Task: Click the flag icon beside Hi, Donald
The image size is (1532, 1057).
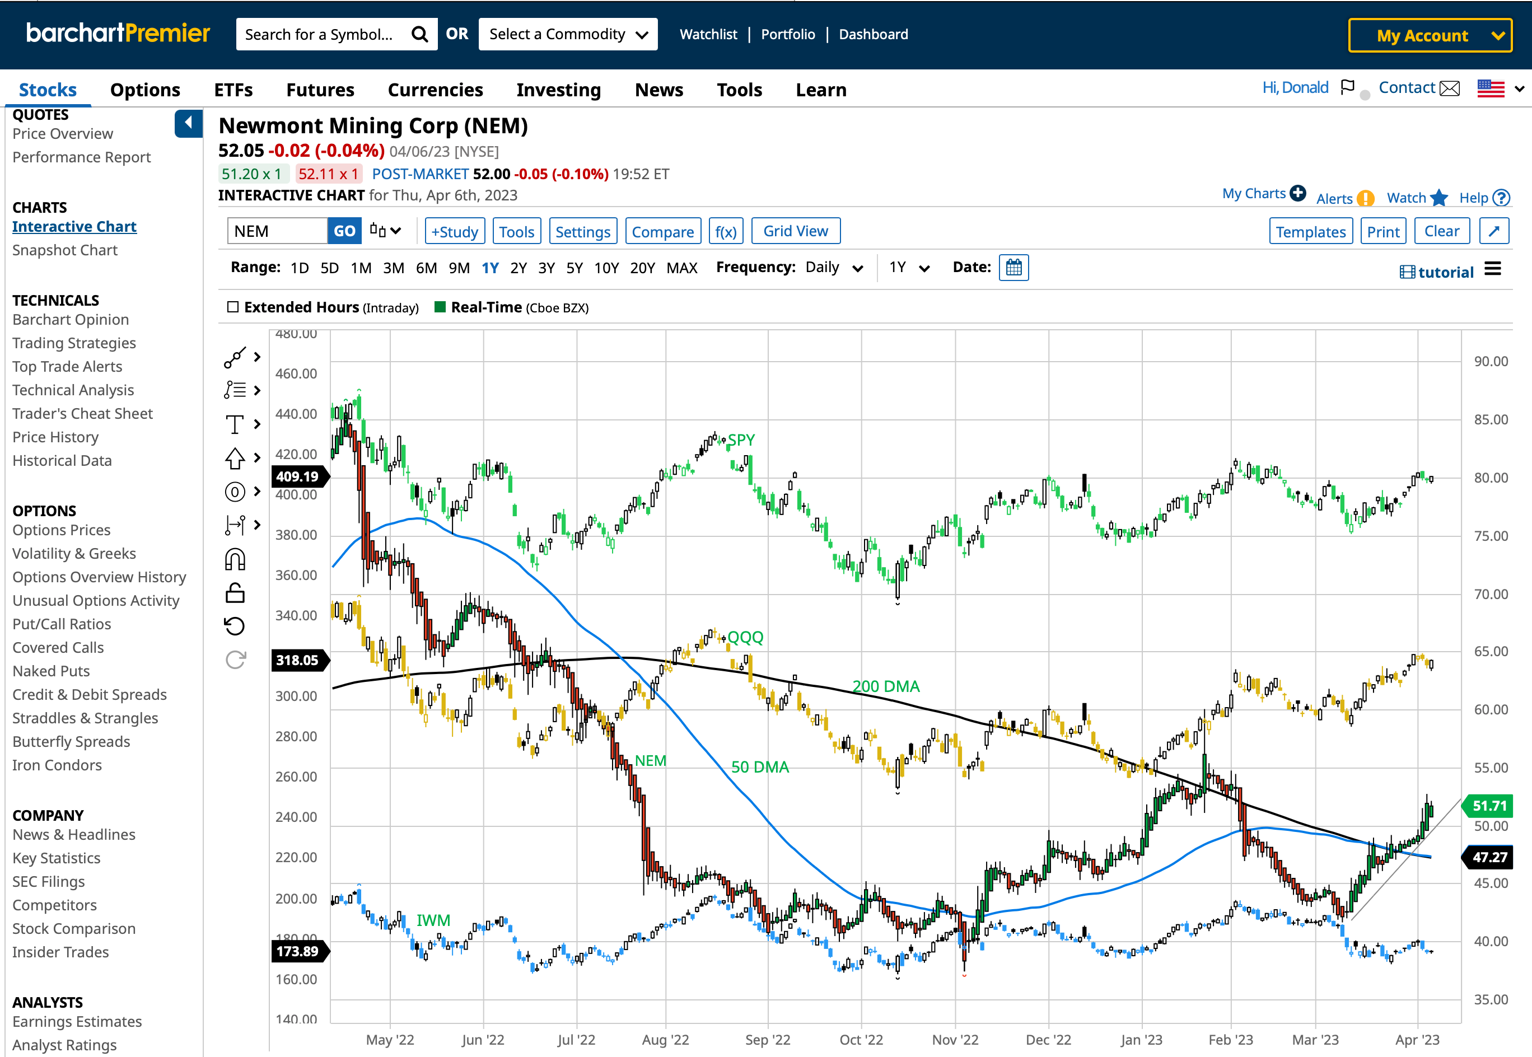Action: pyautogui.click(x=1347, y=87)
